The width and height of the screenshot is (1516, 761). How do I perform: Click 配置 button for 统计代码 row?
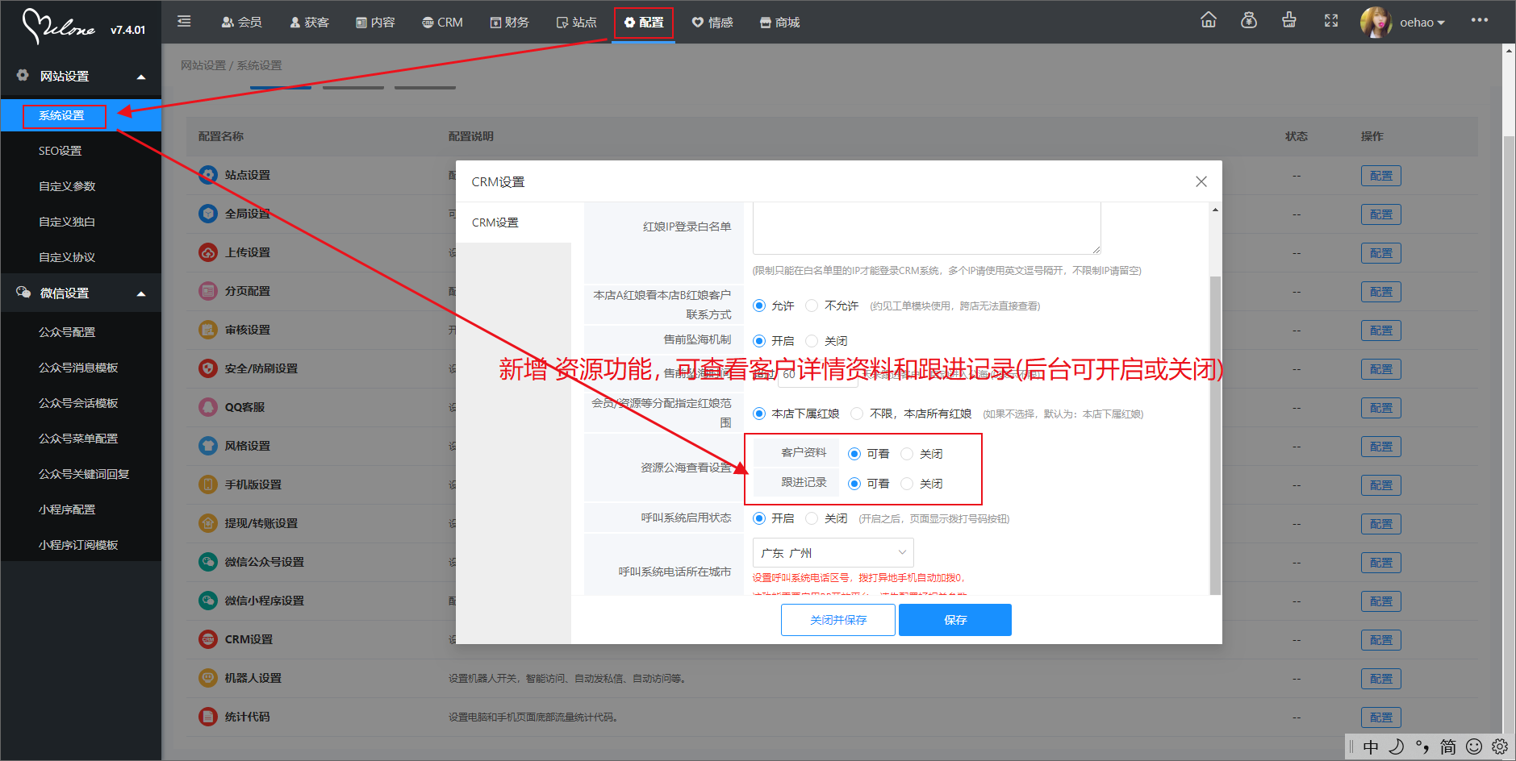1381,717
